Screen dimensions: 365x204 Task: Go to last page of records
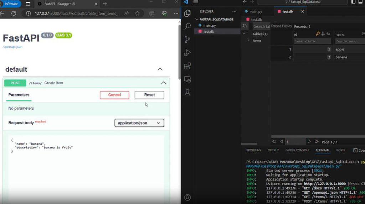(x=317, y=141)
